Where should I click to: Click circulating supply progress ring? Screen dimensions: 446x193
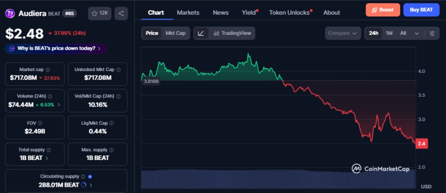pyautogui.click(x=84, y=185)
